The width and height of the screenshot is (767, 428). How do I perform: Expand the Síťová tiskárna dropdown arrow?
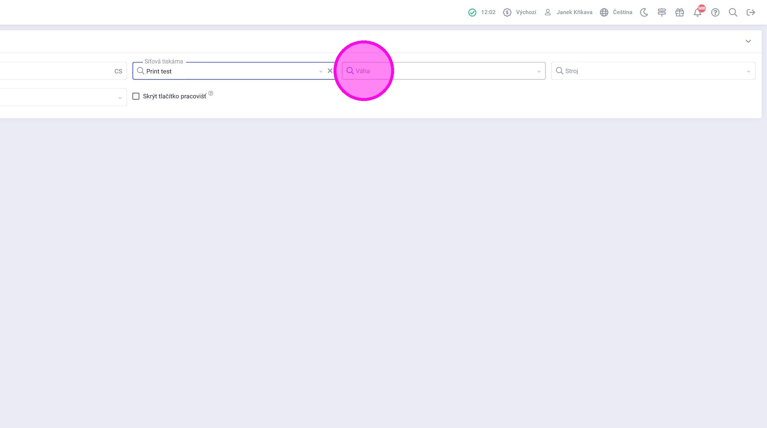click(321, 71)
